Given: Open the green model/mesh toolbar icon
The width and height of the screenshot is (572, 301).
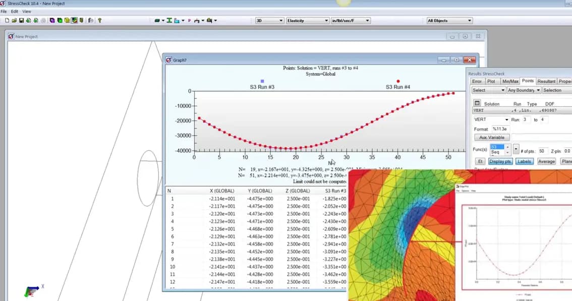Looking at the screenshot, I should tap(59, 20).
